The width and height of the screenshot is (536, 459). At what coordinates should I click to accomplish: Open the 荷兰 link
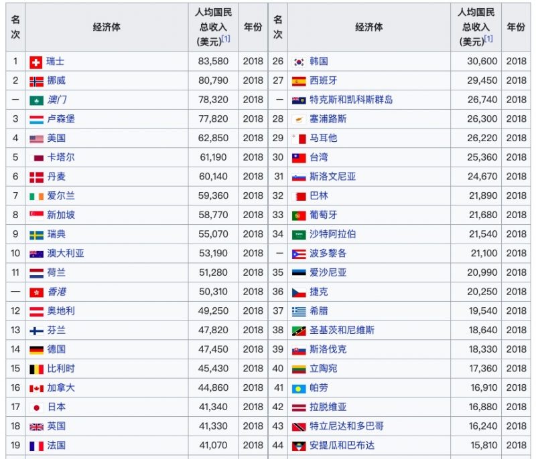[56, 272]
